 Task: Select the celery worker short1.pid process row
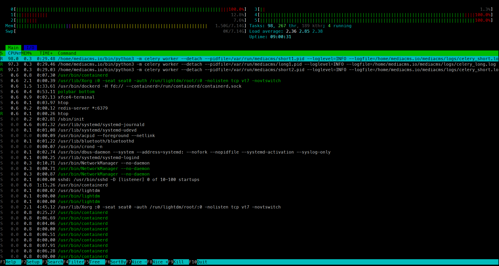click(157, 59)
